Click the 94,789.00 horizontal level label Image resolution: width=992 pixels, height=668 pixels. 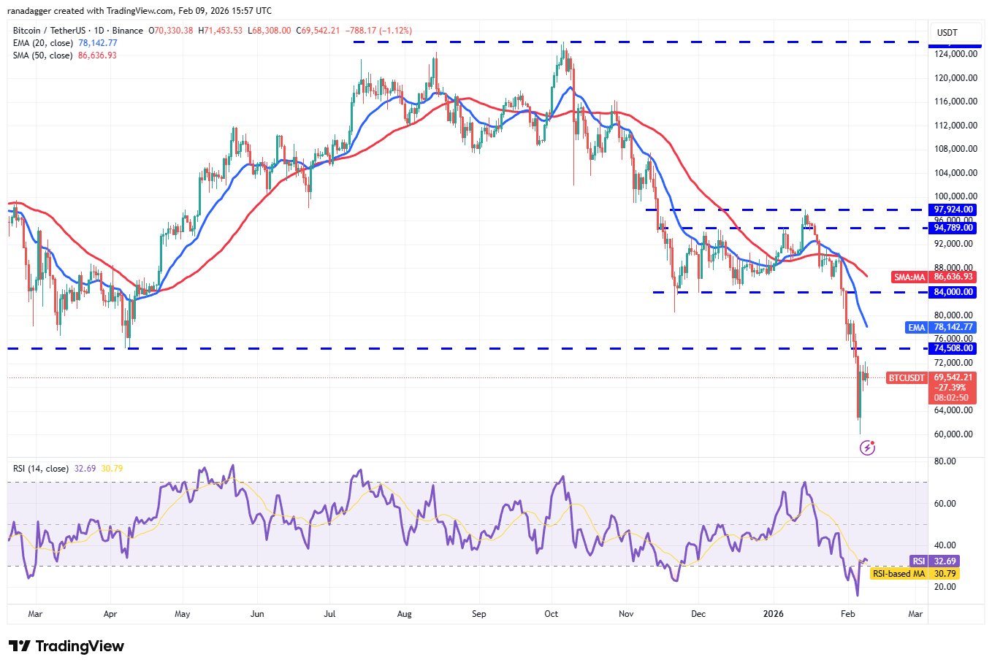tap(953, 228)
